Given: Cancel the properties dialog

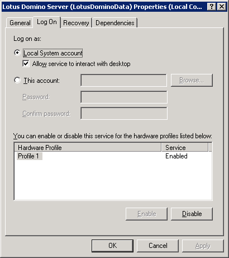Looking at the screenshot, I should (x=158, y=246).
